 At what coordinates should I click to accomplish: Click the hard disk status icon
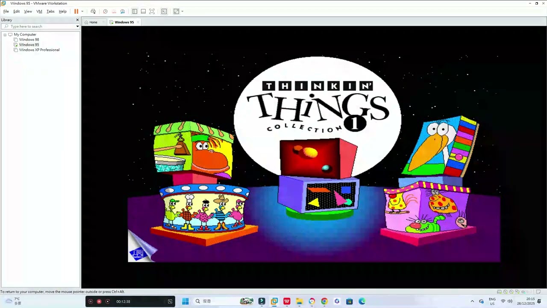coord(499,292)
